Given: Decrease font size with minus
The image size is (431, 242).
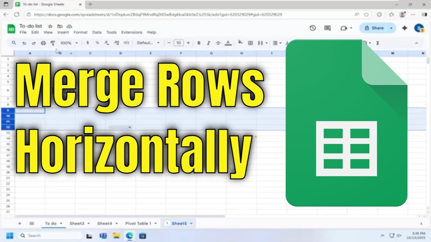Looking at the screenshot, I should point(169,43).
